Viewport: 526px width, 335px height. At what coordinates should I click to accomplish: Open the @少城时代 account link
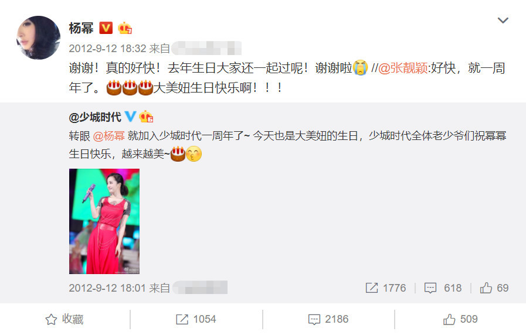tap(95, 117)
